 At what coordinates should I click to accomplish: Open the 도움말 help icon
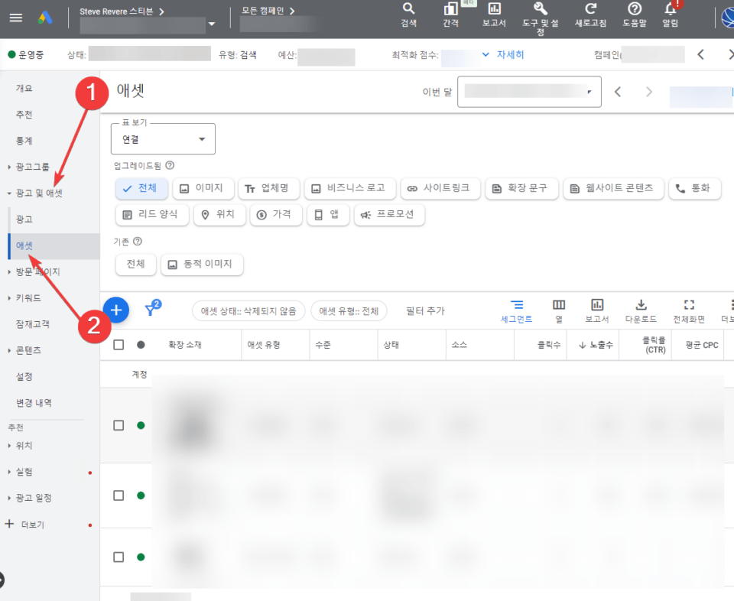(634, 9)
